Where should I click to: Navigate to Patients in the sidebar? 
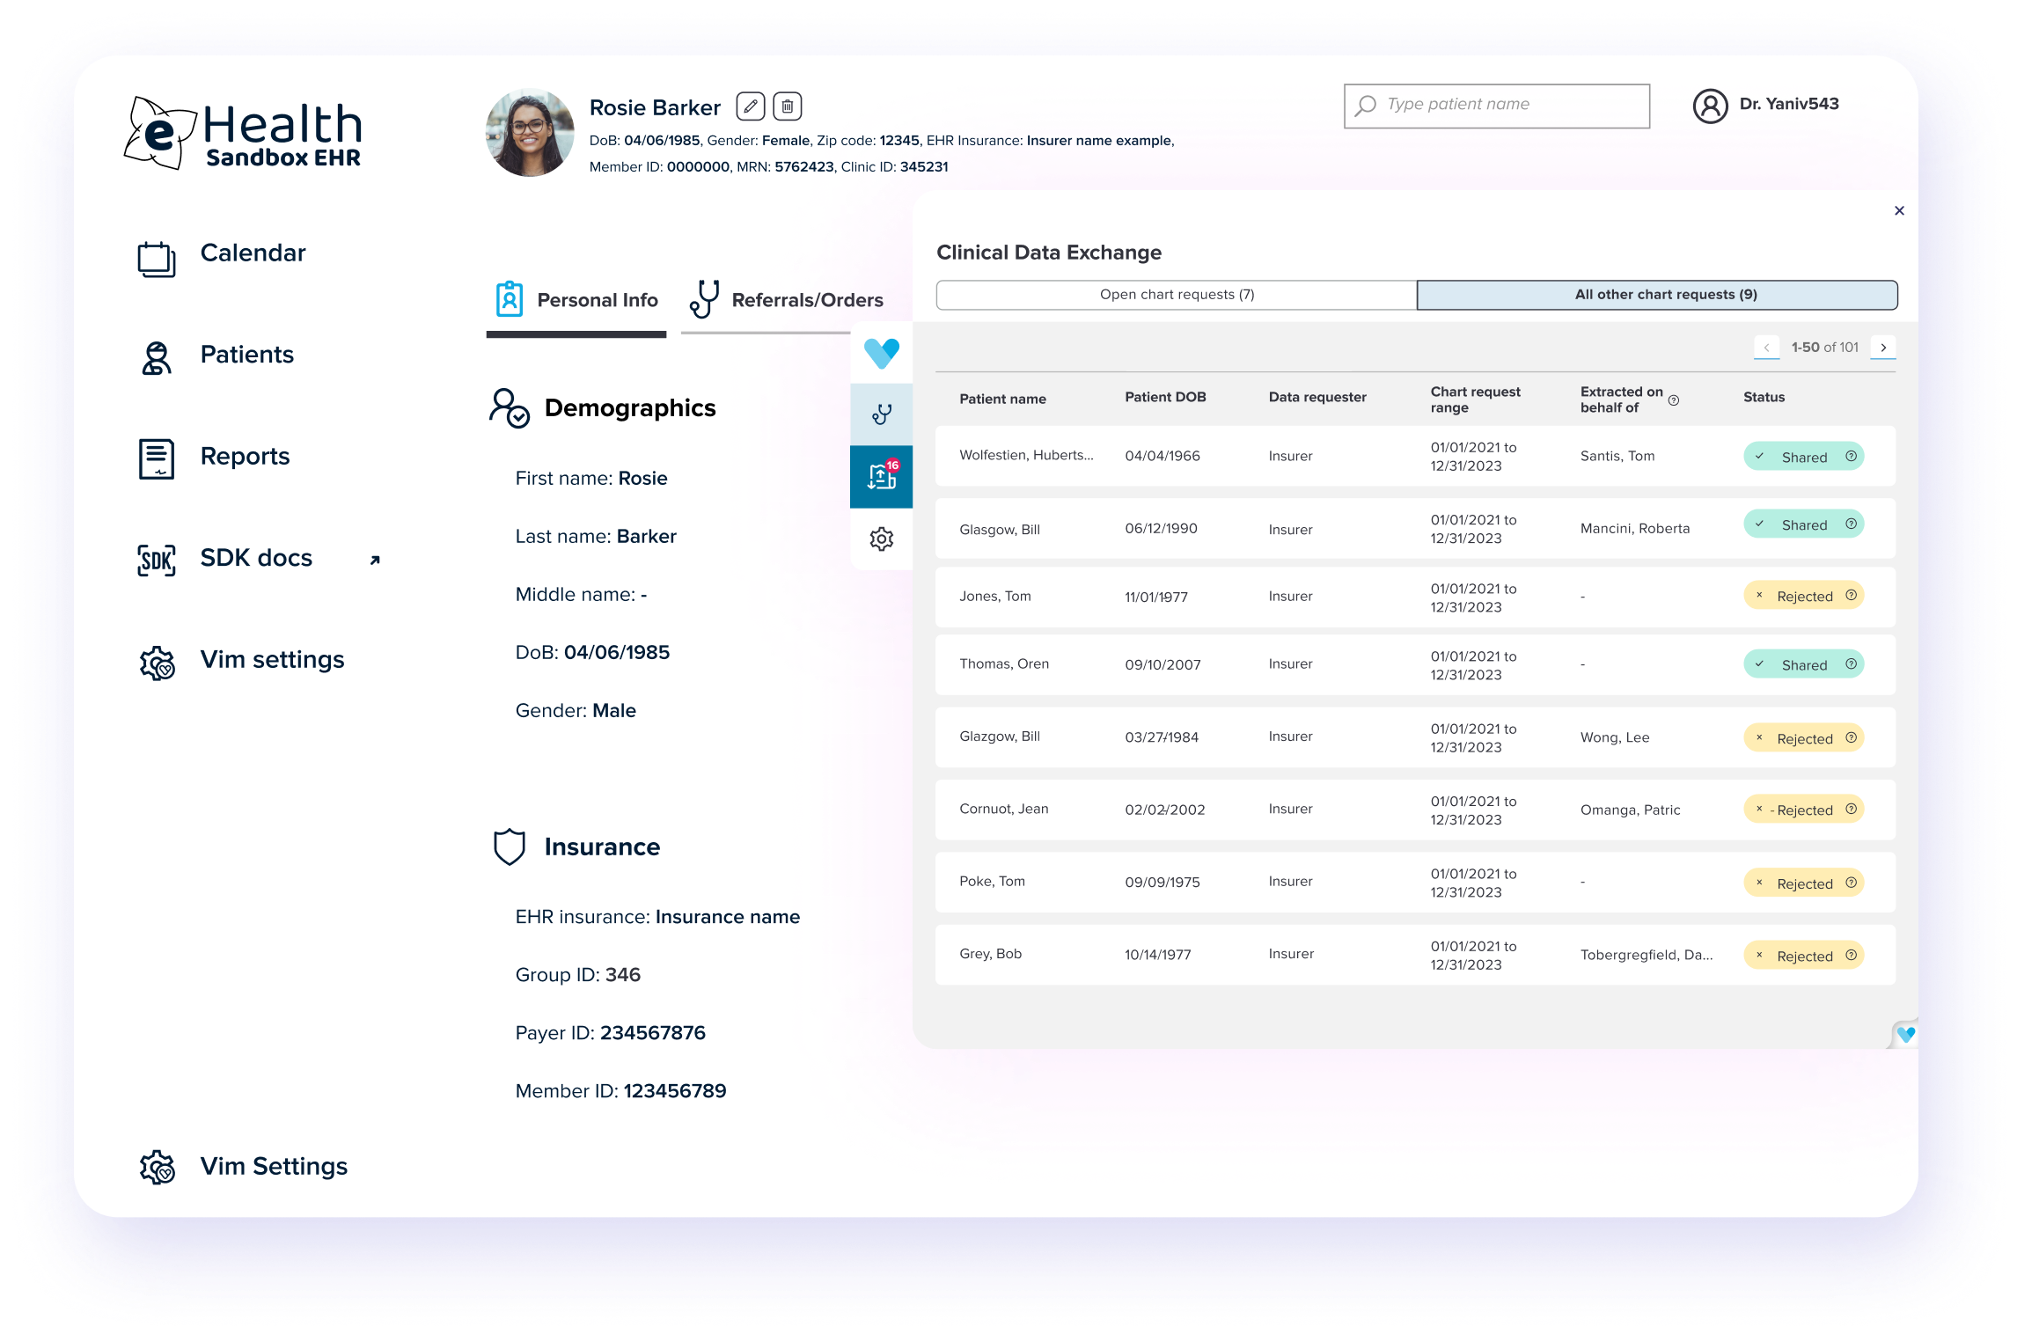coord(246,355)
